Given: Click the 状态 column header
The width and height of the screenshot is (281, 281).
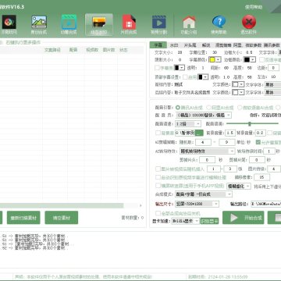Looking at the screenshot, I should tap(123, 50).
